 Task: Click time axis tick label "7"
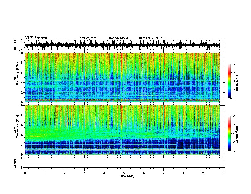pos(164,173)
